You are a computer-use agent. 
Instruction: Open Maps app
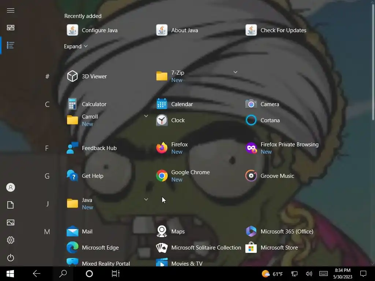[x=171, y=232]
